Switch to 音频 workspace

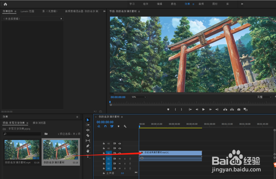(201, 4)
